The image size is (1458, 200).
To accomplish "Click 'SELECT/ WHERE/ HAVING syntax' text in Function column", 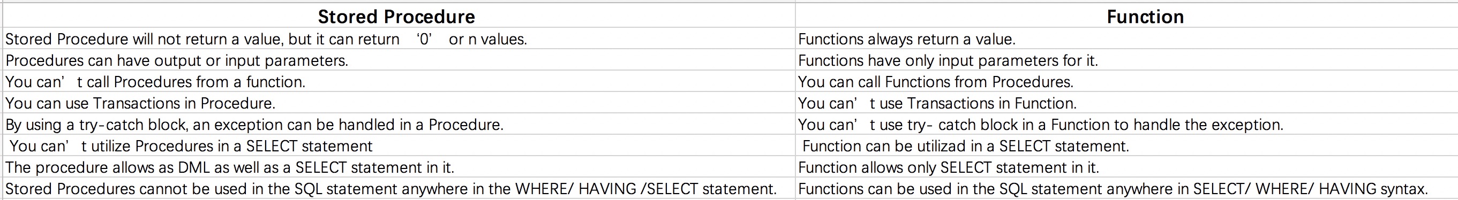I will click(1310, 189).
